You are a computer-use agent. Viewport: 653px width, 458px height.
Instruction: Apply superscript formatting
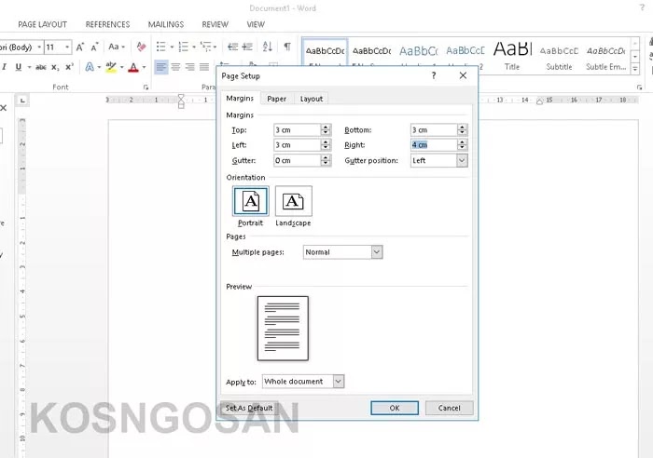tap(69, 67)
